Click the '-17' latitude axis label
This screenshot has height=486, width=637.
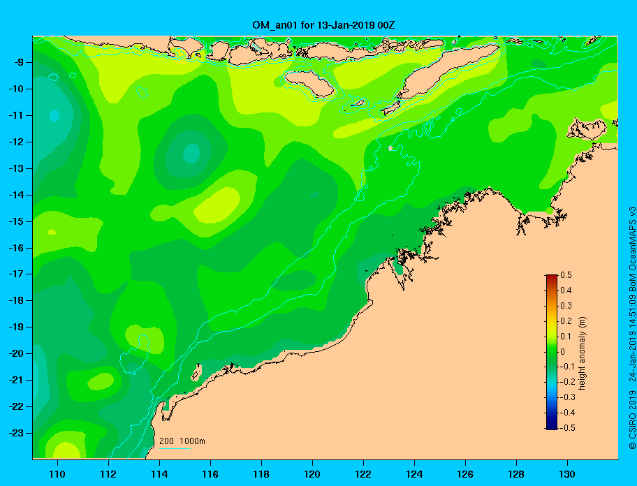pyautogui.click(x=16, y=274)
